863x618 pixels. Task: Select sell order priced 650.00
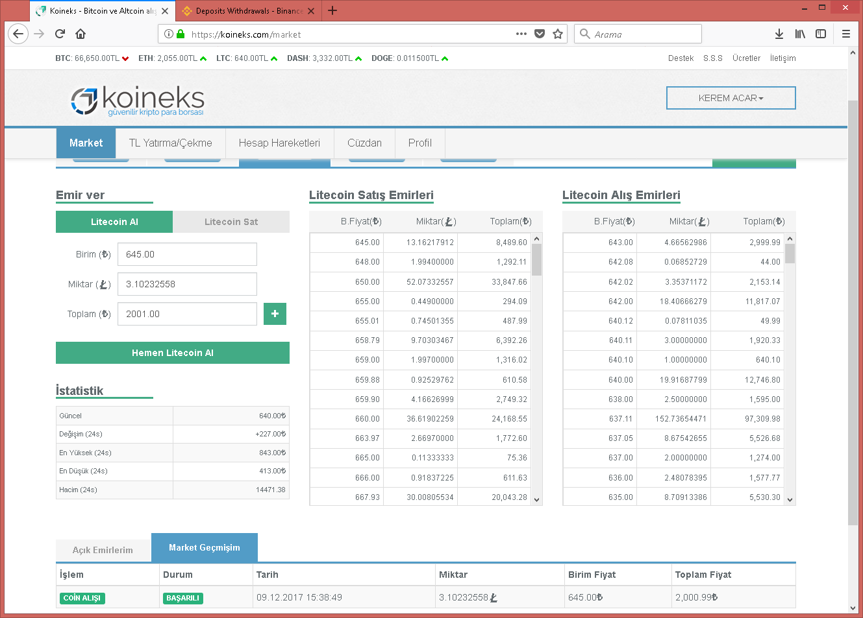pyautogui.click(x=421, y=282)
